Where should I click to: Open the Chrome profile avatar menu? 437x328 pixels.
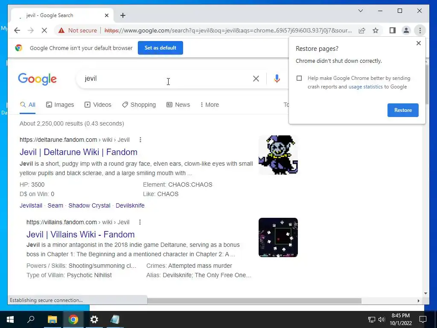[406, 30]
